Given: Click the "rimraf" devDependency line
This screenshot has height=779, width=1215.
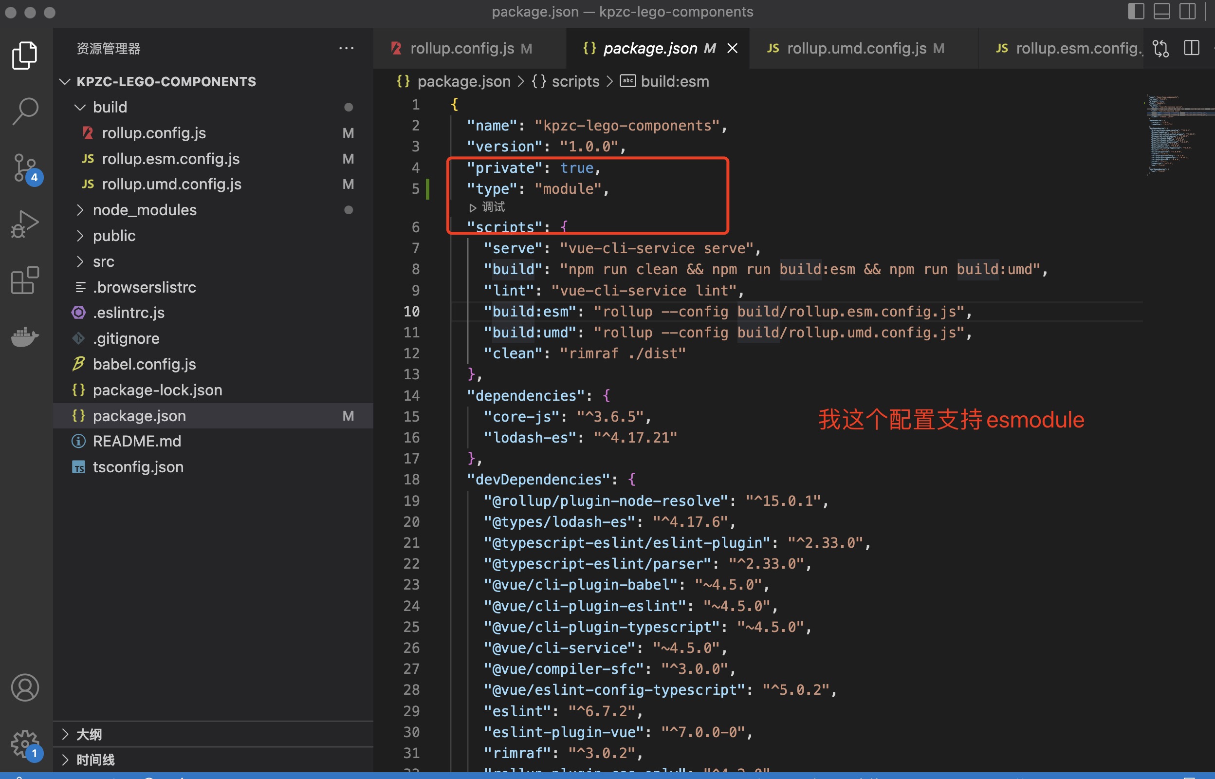Looking at the screenshot, I should pos(563,753).
